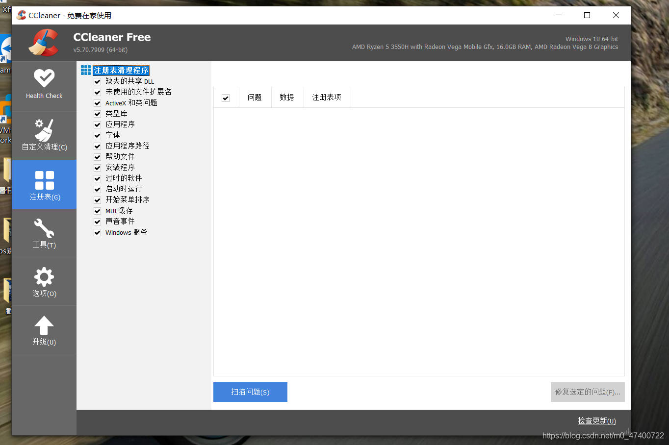Open the 选项 gear icon
The width and height of the screenshot is (669, 445).
[44, 277]
